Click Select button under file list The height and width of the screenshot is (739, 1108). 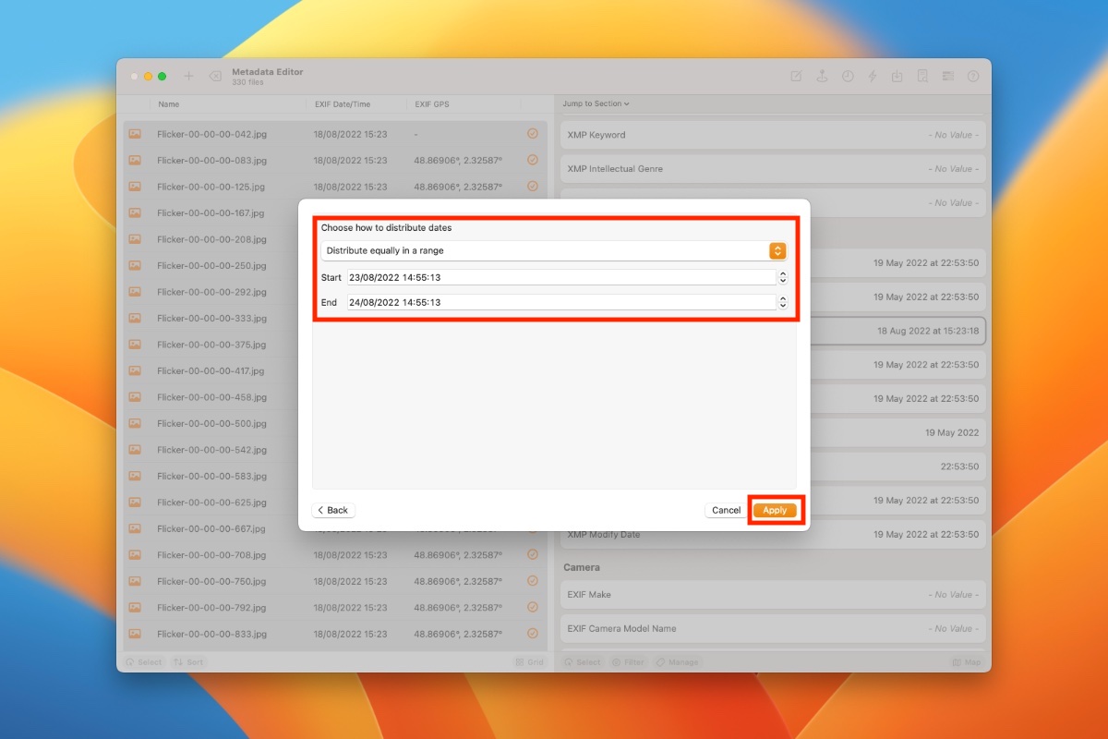tap(144, 662)
